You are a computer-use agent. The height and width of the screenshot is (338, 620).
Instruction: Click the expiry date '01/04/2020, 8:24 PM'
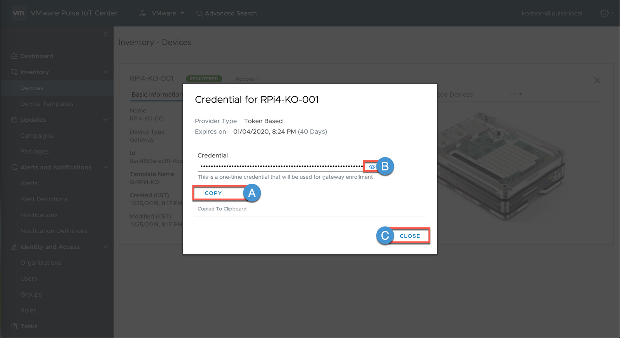pyautogui.click(x=264, y=131)
